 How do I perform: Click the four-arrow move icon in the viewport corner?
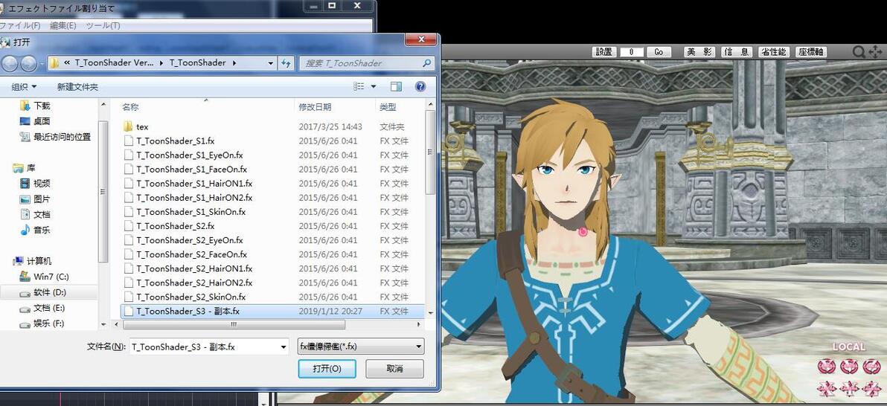(874, 52)
